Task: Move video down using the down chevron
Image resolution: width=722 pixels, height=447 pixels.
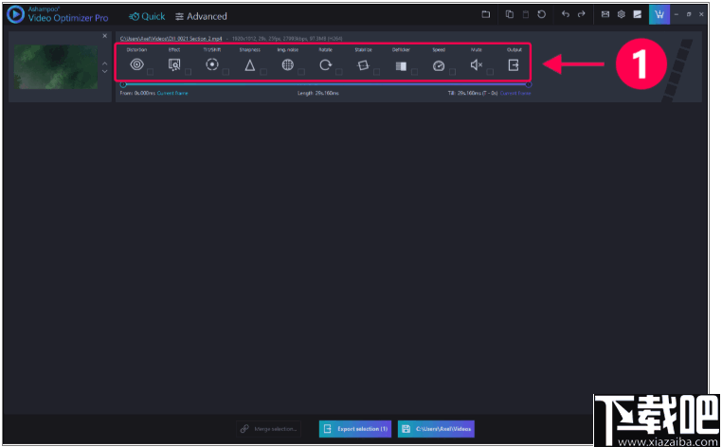Action: coord(104,71)
